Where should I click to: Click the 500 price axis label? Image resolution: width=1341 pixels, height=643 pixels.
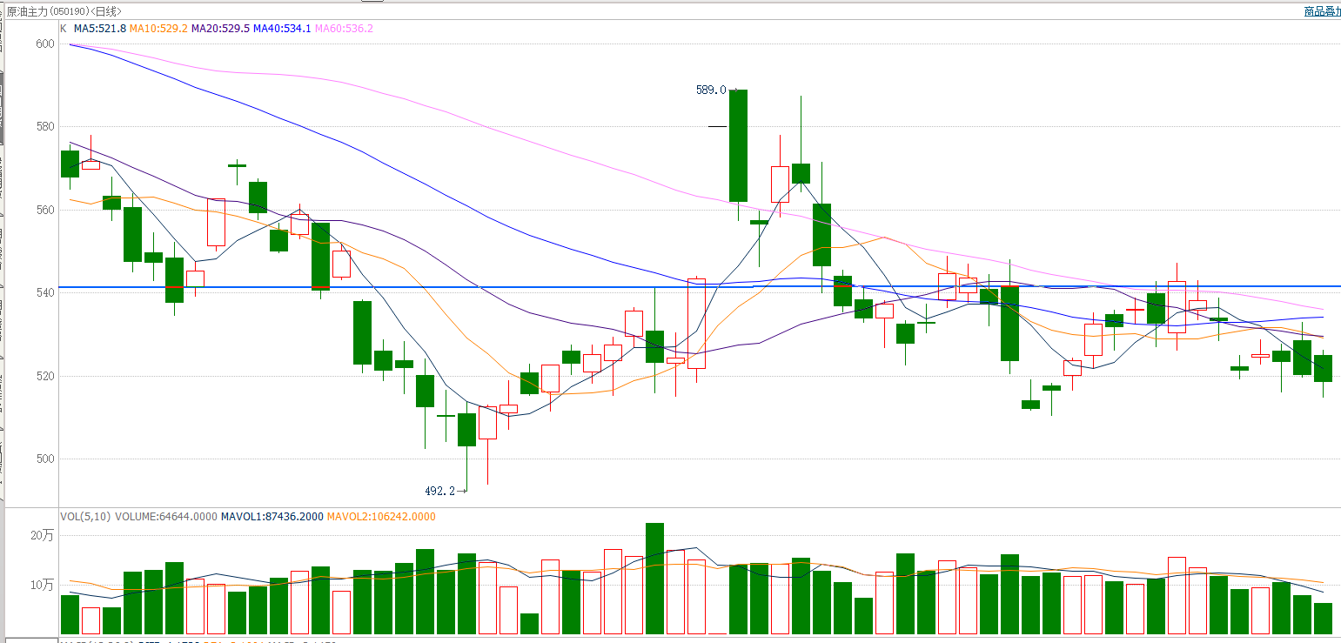click(45, 459)
